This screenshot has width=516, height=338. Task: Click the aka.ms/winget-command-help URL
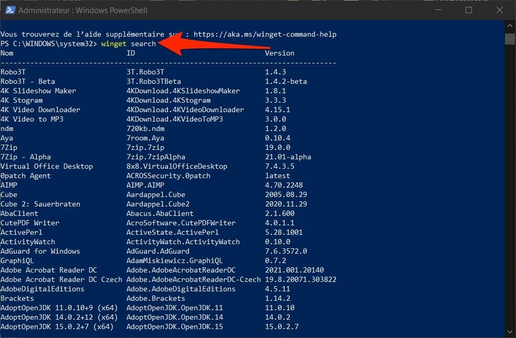(265, 34)
